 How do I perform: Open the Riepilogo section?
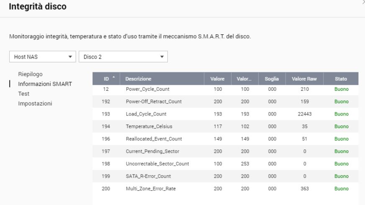(x=30, y=74)
